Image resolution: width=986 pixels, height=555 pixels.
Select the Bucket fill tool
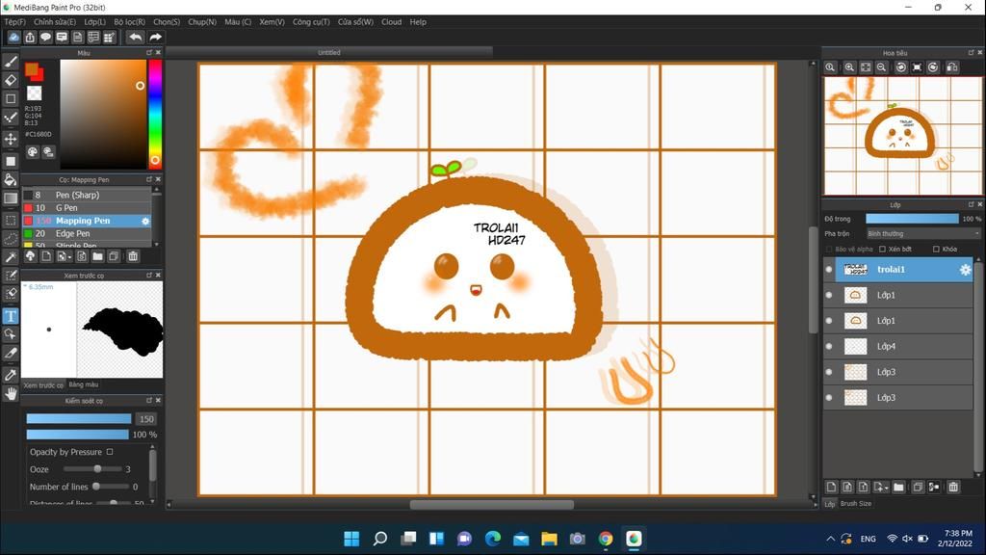[11, 179]
